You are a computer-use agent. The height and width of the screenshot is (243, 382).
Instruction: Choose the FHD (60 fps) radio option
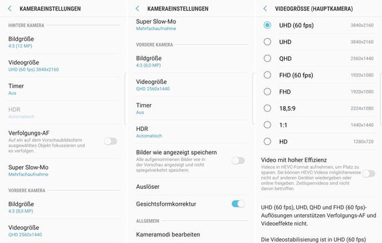point(267,75)
